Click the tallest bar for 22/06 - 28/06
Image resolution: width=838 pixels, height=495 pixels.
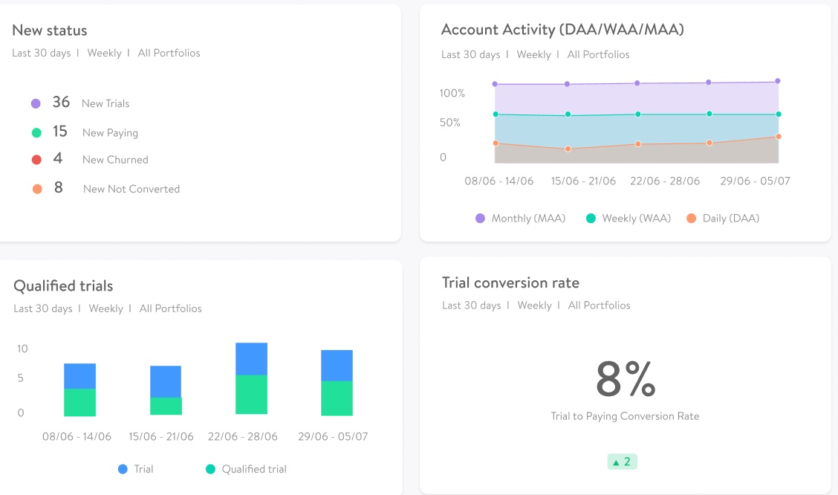click(x=252, y=377)
